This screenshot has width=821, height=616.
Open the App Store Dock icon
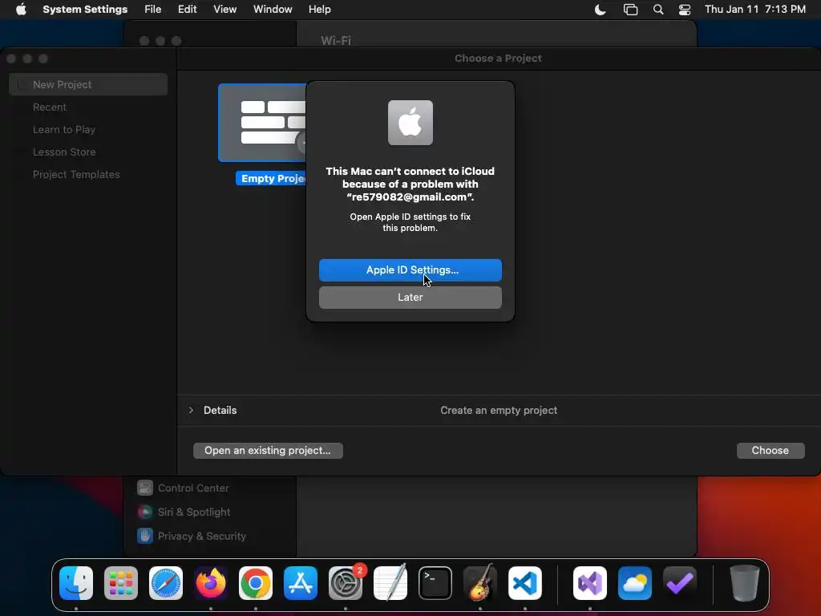pos(301,583)
